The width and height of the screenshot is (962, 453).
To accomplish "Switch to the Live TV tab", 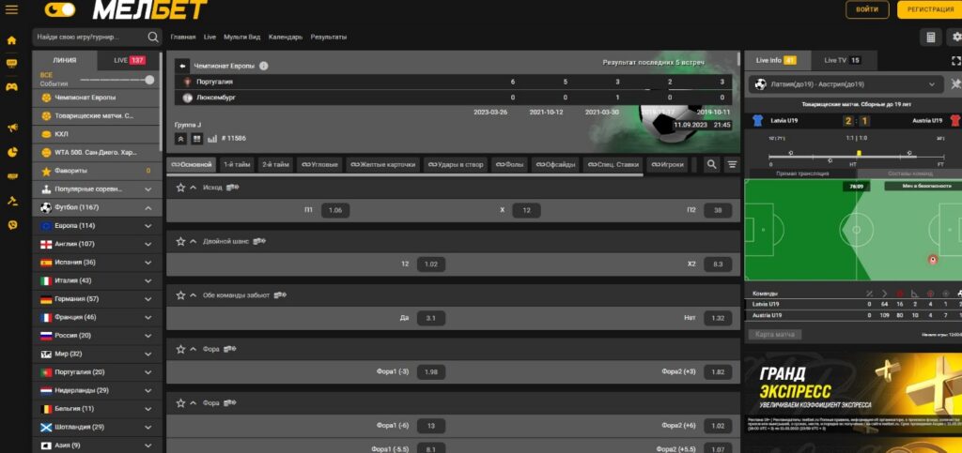I will coord(844,61).
